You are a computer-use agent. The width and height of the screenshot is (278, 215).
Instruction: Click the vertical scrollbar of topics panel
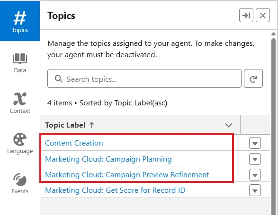pos(273,124)
